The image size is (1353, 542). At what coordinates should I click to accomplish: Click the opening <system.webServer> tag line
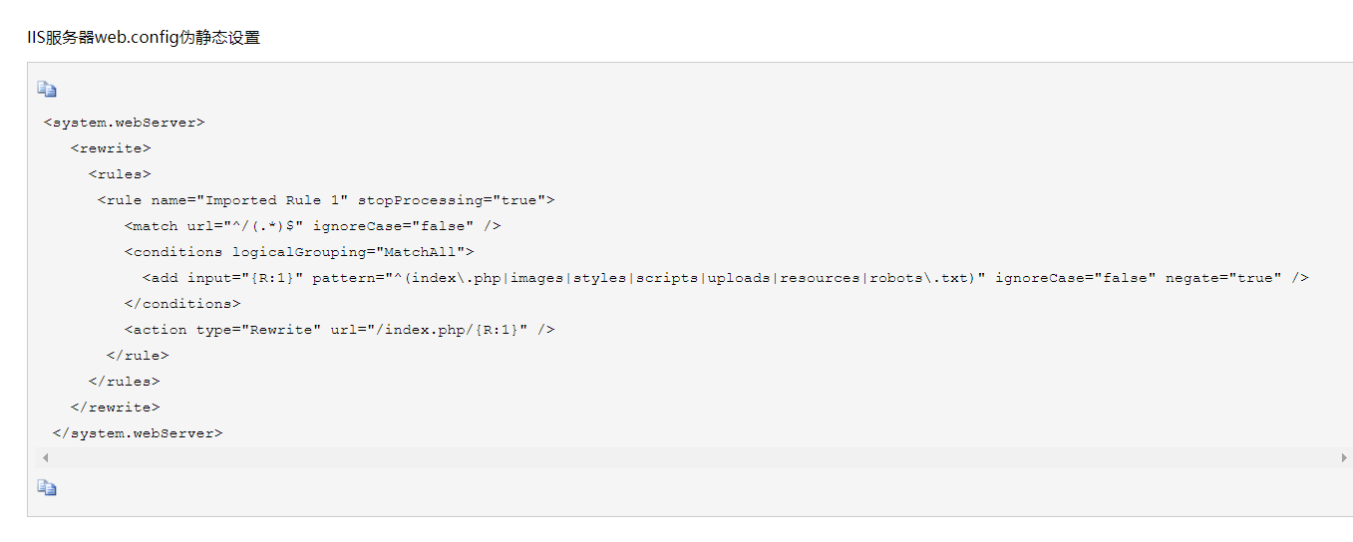(125, 123)
